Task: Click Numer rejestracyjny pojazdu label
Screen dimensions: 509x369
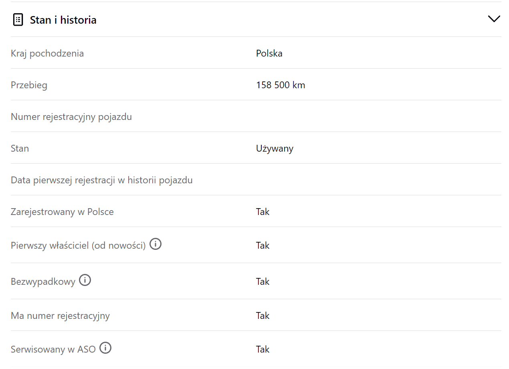Action: click(71, 117)
